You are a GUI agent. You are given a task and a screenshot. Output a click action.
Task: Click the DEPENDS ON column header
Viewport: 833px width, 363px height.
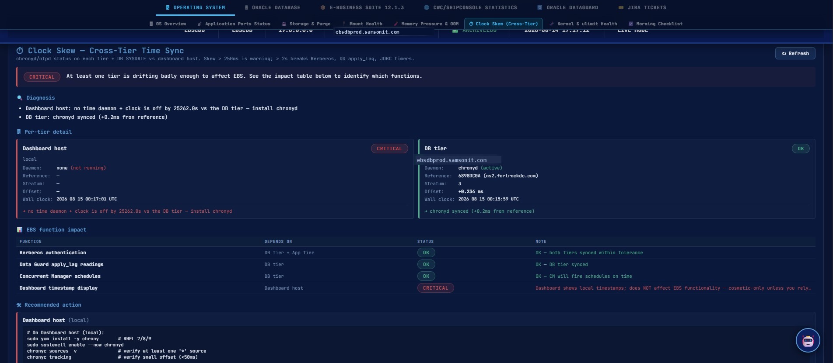tap(278, 242)
